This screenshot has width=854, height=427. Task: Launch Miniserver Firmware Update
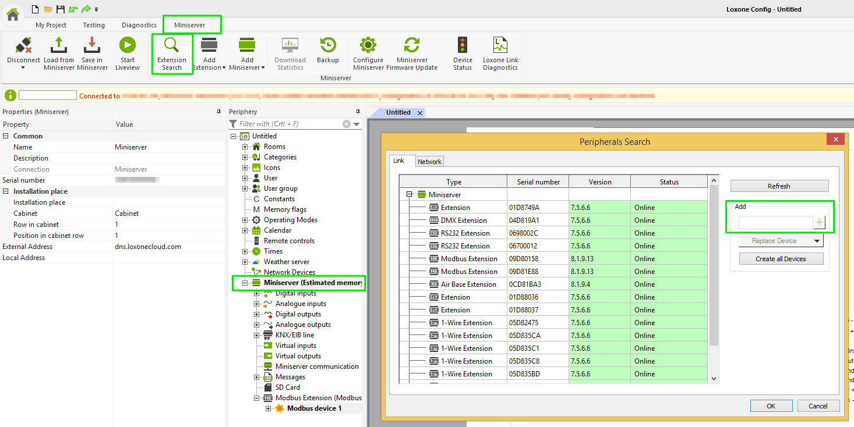pos(412,46)
